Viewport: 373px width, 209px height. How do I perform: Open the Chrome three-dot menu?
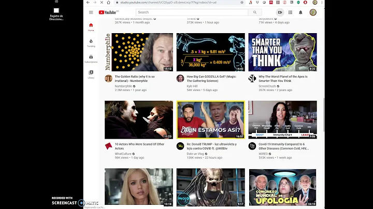tap(322, 3)
